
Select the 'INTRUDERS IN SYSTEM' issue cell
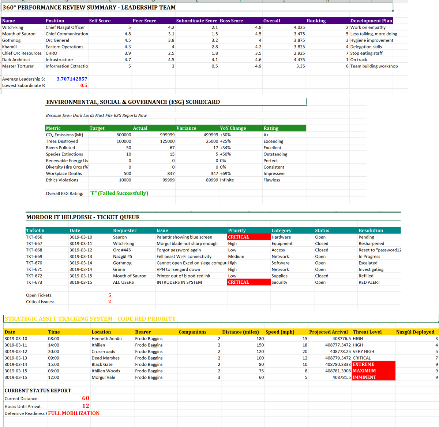191,283
